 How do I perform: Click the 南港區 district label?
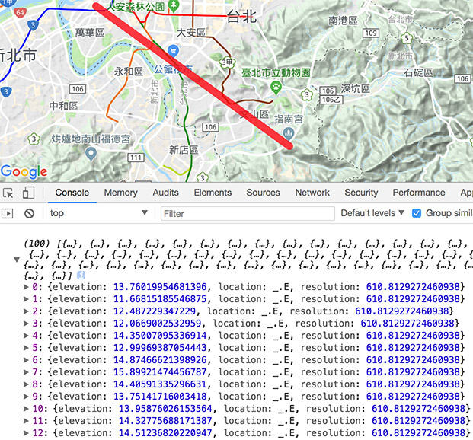343,21
